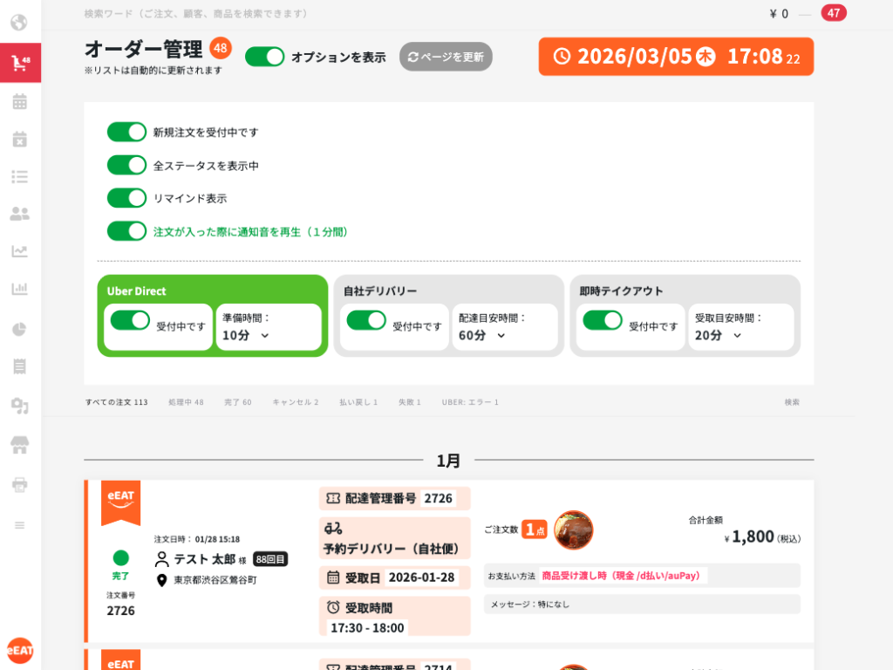Open Uber Direct 準備時間 10分 dropdown
This screenshot has width=893, height=670.
[247, 335]
